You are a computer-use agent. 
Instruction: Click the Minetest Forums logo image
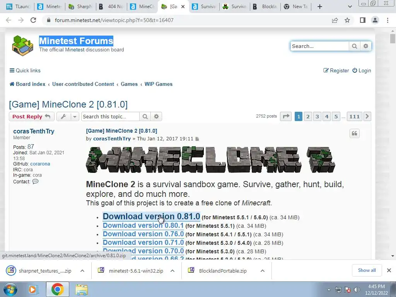23,46
